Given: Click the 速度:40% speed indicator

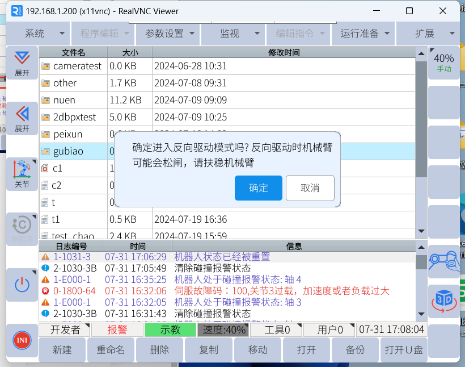Looking at the screenshot, I should click(x=224, y=330).
